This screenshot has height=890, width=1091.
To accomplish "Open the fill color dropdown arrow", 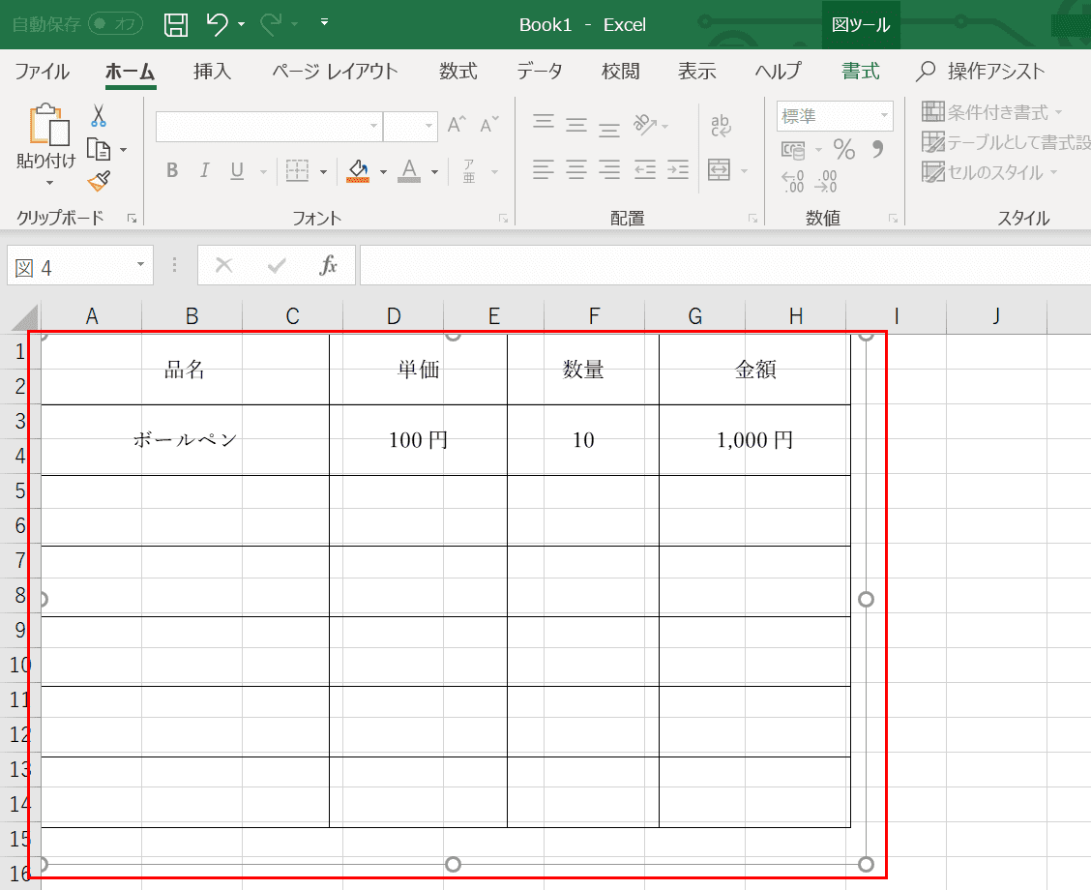I will point(383,171).
